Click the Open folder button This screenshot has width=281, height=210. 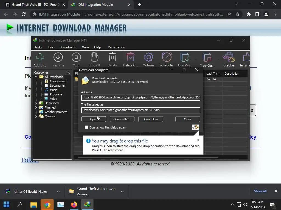click(x=150, y=119)
